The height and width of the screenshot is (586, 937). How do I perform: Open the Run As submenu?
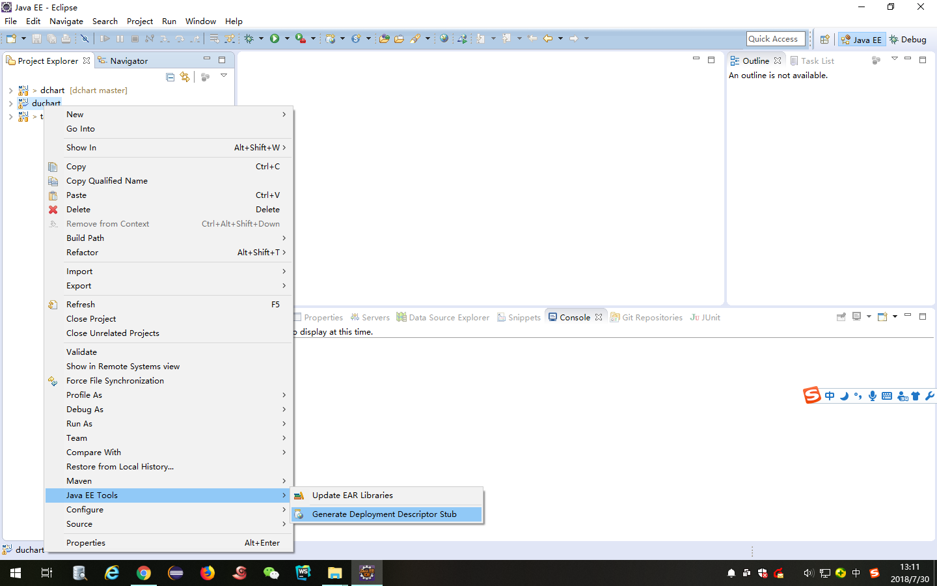click(x=169, y=424)
